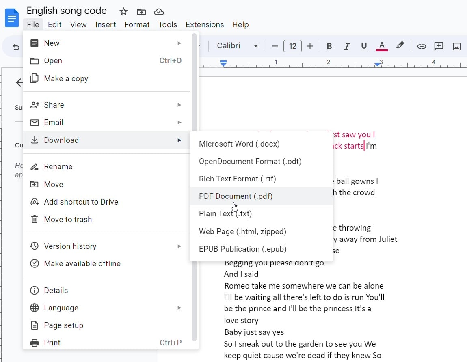Viewport: 467px width, 362px height.
Task: Expand the Version history submenu
Action: [70, 246]
